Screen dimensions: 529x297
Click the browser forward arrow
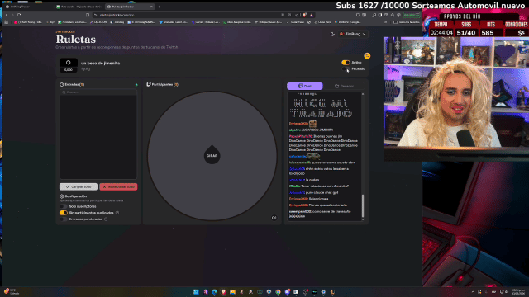(12, 15)
